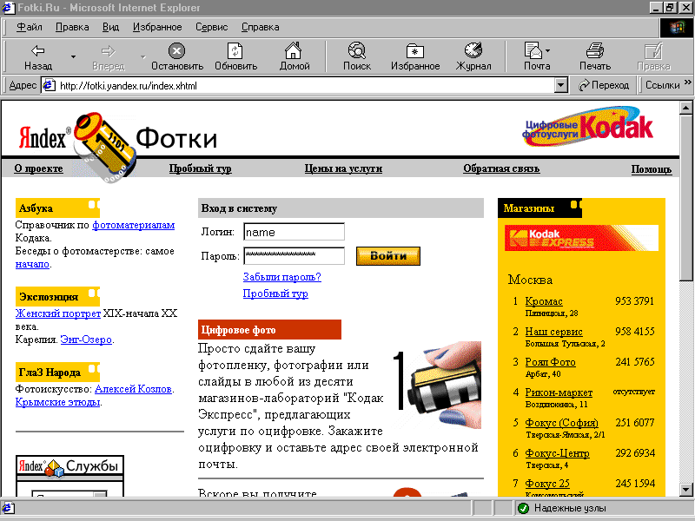Open the Энг-Озеро link

[86, 340]
